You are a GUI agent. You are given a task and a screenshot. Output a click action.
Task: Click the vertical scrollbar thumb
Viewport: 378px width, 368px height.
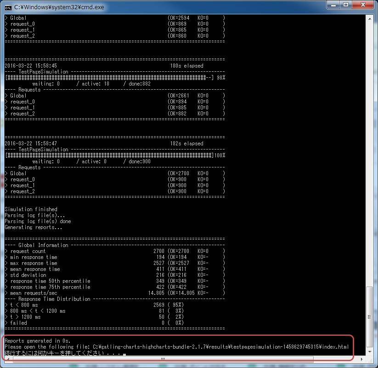pyautogui.click(x=370, y=317)
